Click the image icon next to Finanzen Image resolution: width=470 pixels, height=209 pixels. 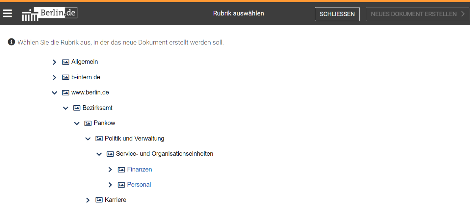pyautogui.click(x=121, y=169)
